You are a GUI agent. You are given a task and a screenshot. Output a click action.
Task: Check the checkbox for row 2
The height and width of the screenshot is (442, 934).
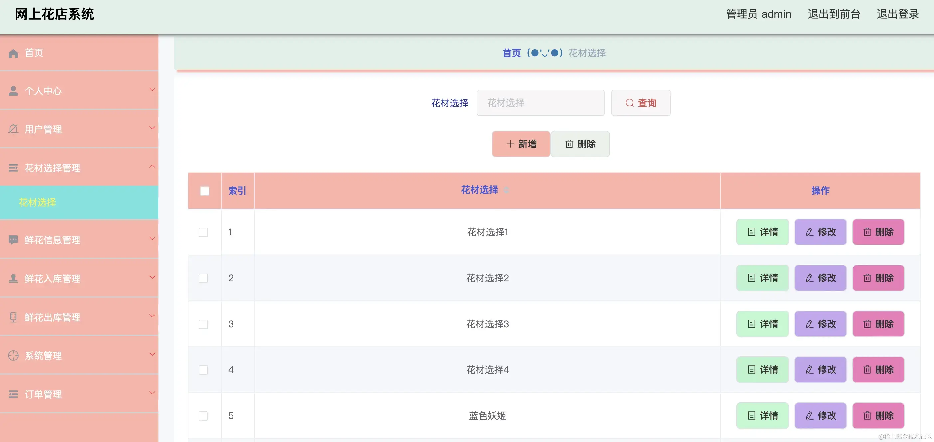(204, 278)
